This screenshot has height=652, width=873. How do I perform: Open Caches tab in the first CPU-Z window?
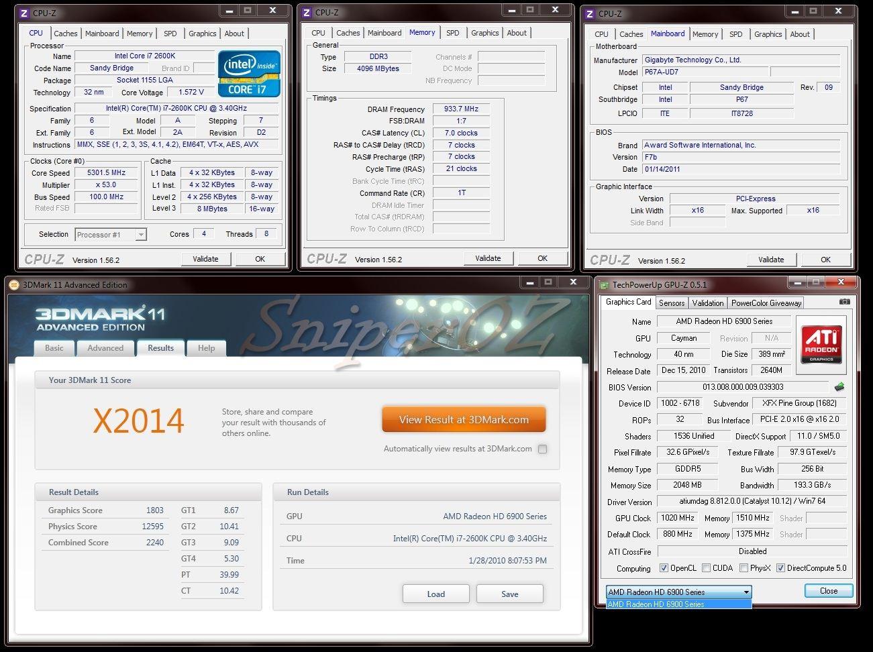(x=66, y=34)
